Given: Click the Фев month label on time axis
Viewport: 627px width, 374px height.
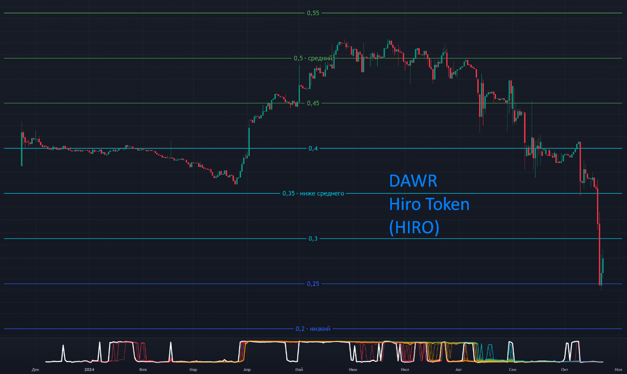Looking at the screenshot, I should coord(143,369).
